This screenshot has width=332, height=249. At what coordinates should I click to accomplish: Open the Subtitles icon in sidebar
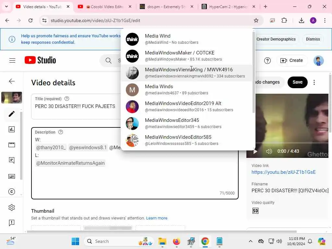pos(12,176)
